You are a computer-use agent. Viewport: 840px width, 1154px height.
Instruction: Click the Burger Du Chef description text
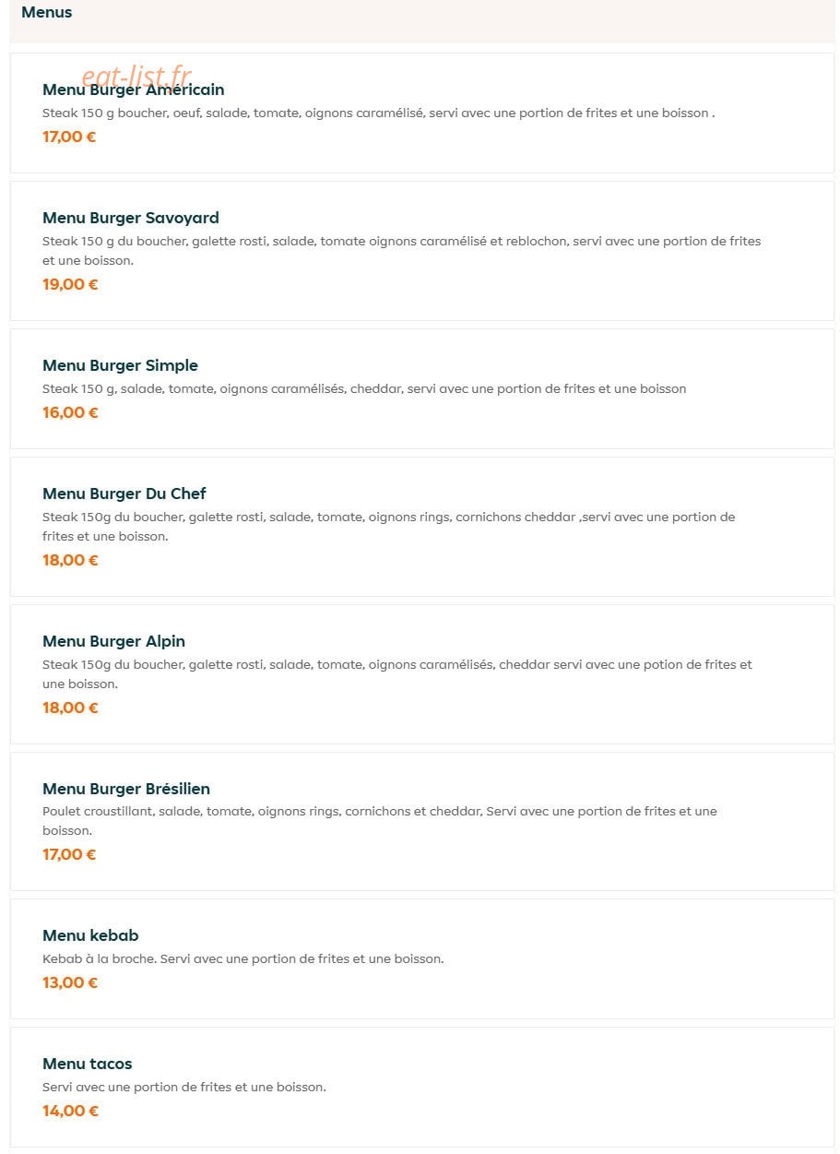[389, 527]
